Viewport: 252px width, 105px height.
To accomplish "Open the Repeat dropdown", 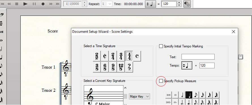I will [x=107, y=4].
